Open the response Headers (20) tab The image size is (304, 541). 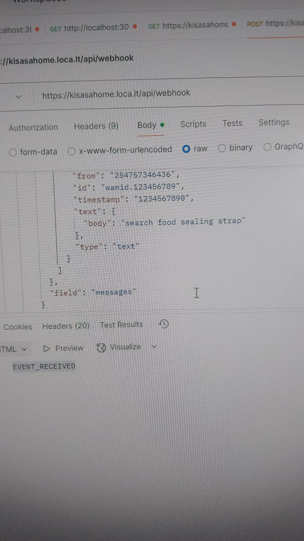tap(66, 326)
